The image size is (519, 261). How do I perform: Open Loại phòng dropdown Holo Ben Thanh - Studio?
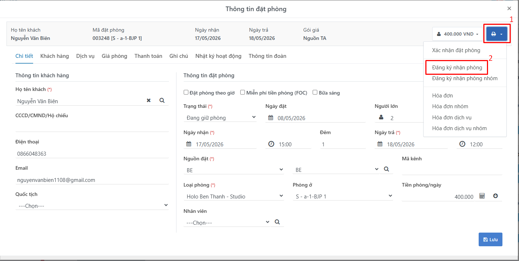coord(234,196)
